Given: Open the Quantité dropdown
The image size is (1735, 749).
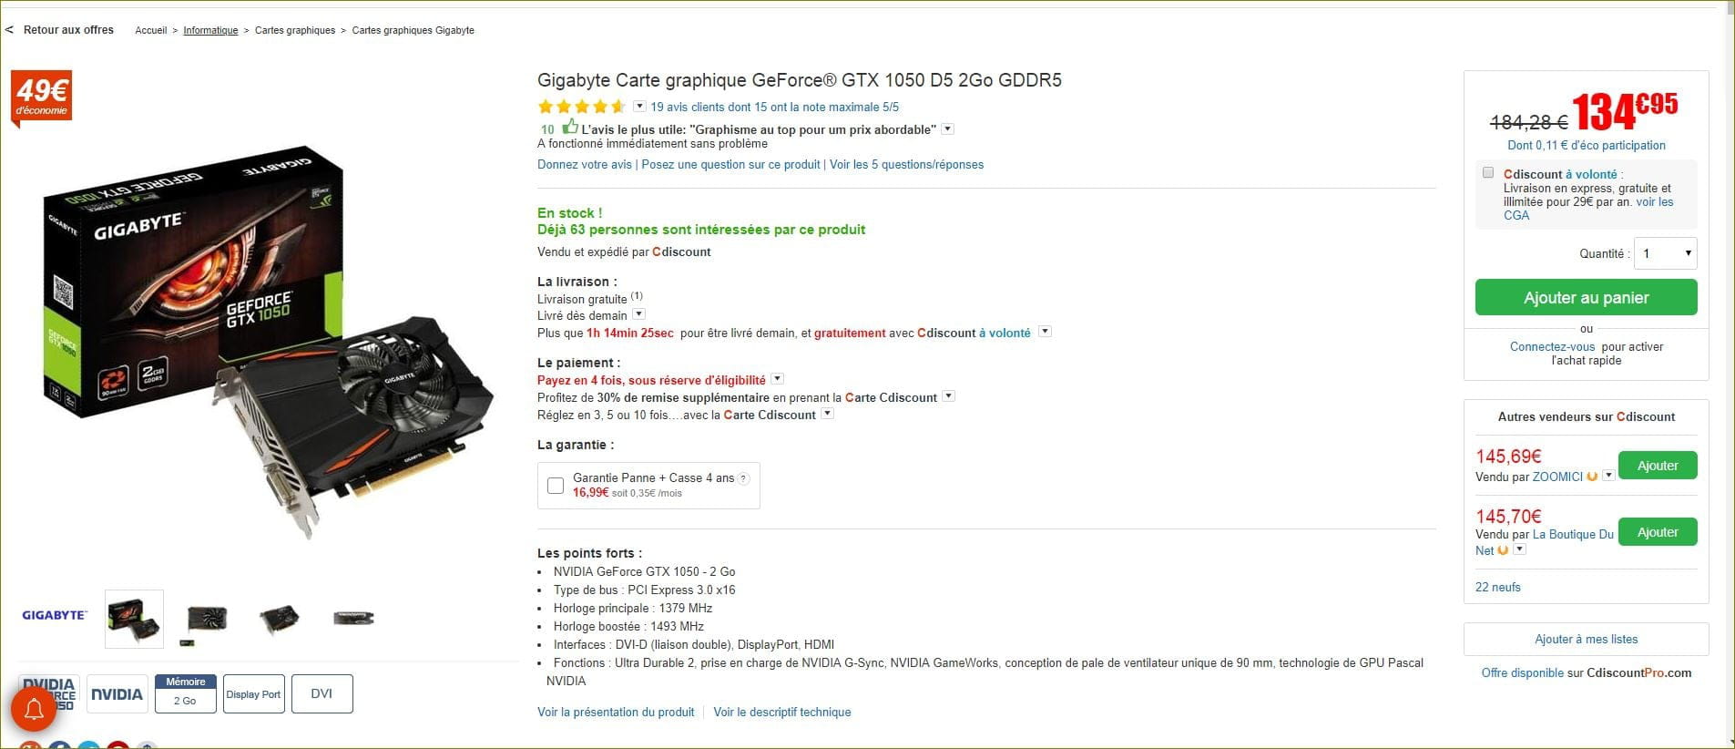Looking at the screenshot, I should click(x=1666, y=253).
